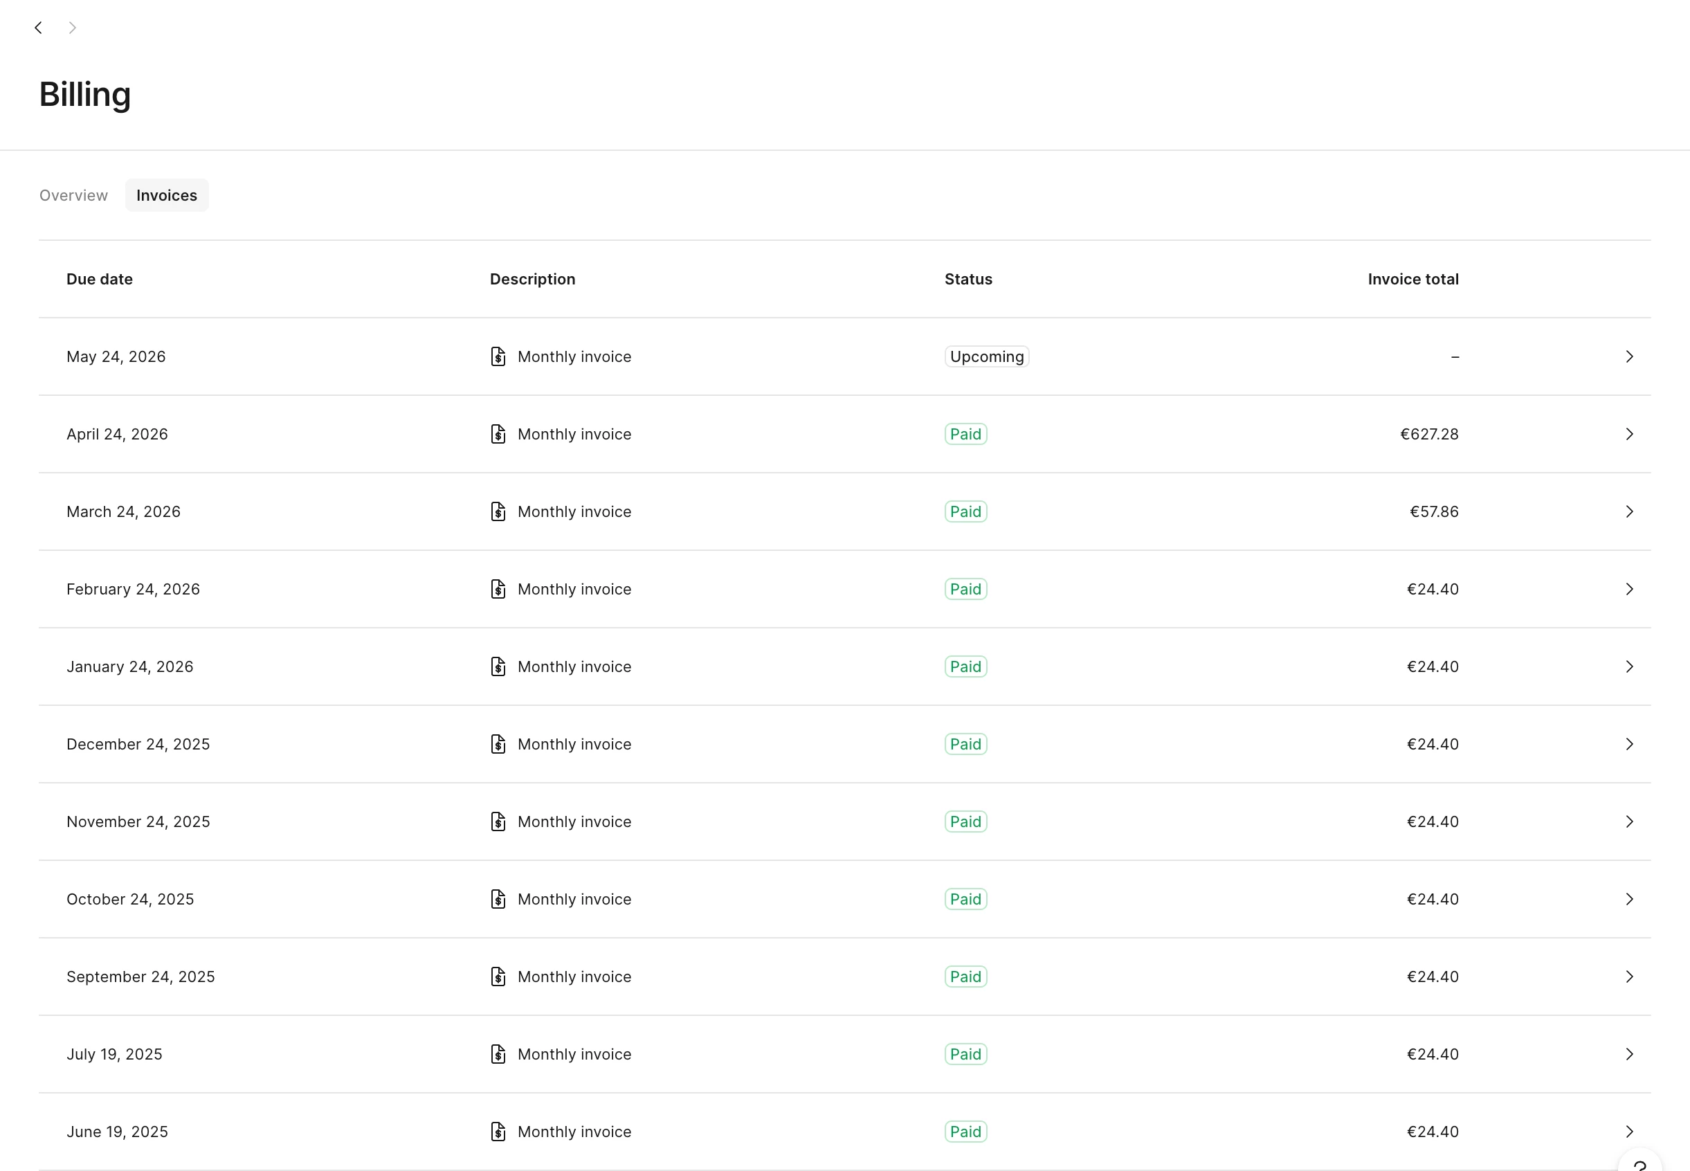Open the September 24, 2025 row chevron
Viewport: 1690px width, 1171px height.
point(1629,977)
